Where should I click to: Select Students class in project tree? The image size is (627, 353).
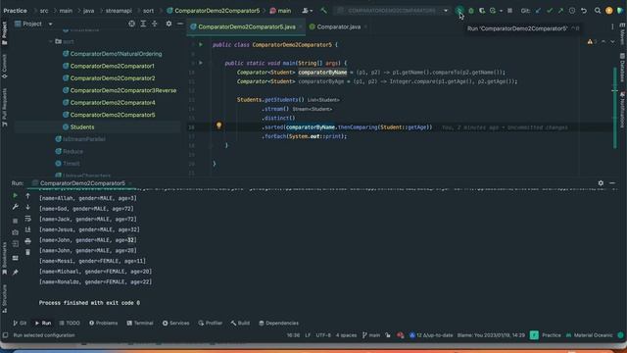point(82,126)
